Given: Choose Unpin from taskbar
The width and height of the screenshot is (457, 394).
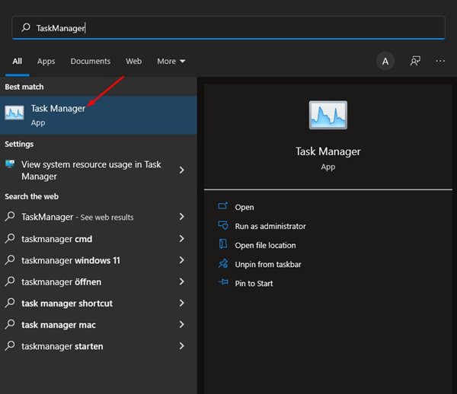Looking at the screenshot, I should click(x=268, y=265).
